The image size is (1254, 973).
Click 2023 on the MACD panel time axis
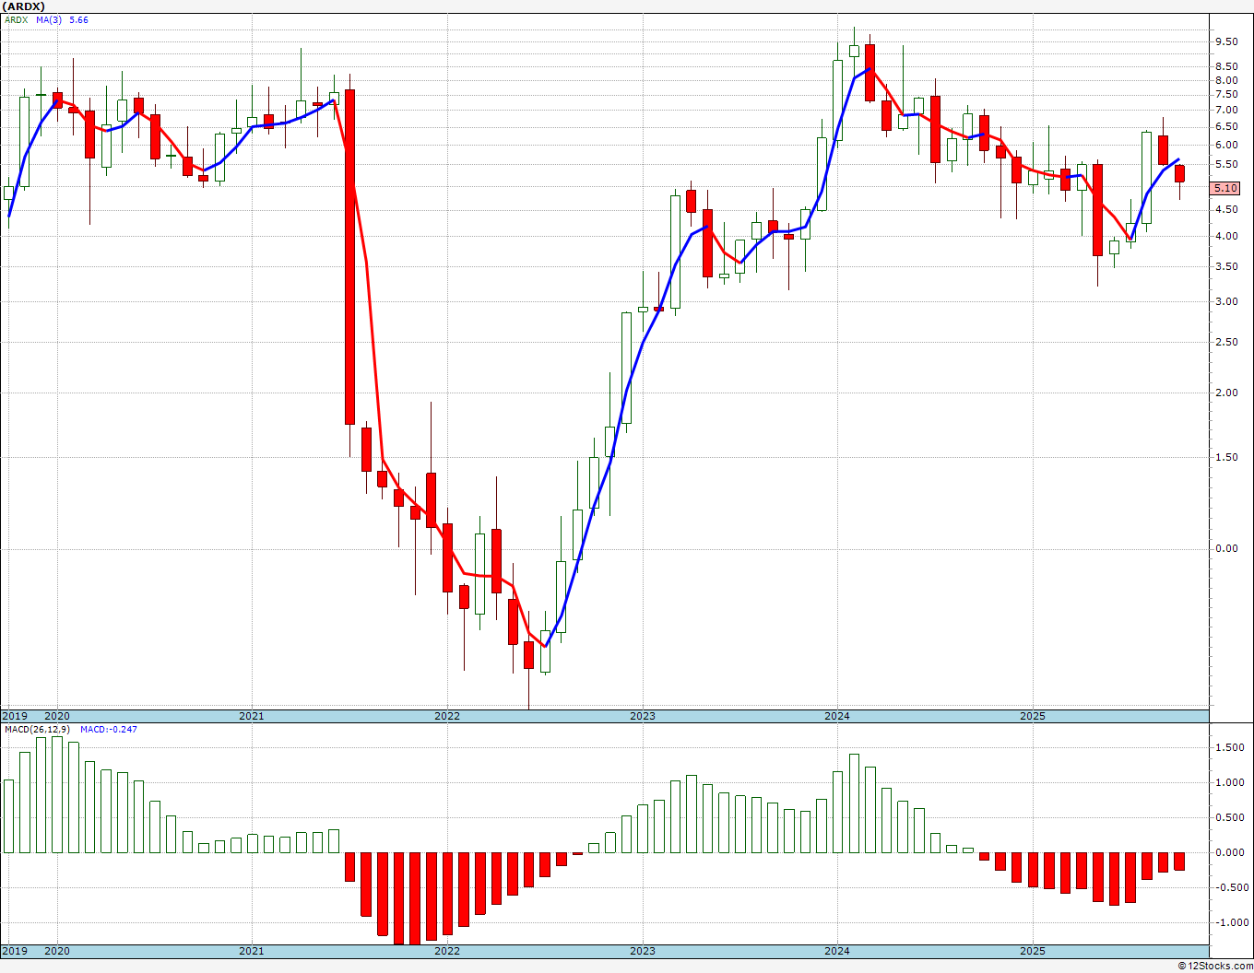click(x=643, y=951)
